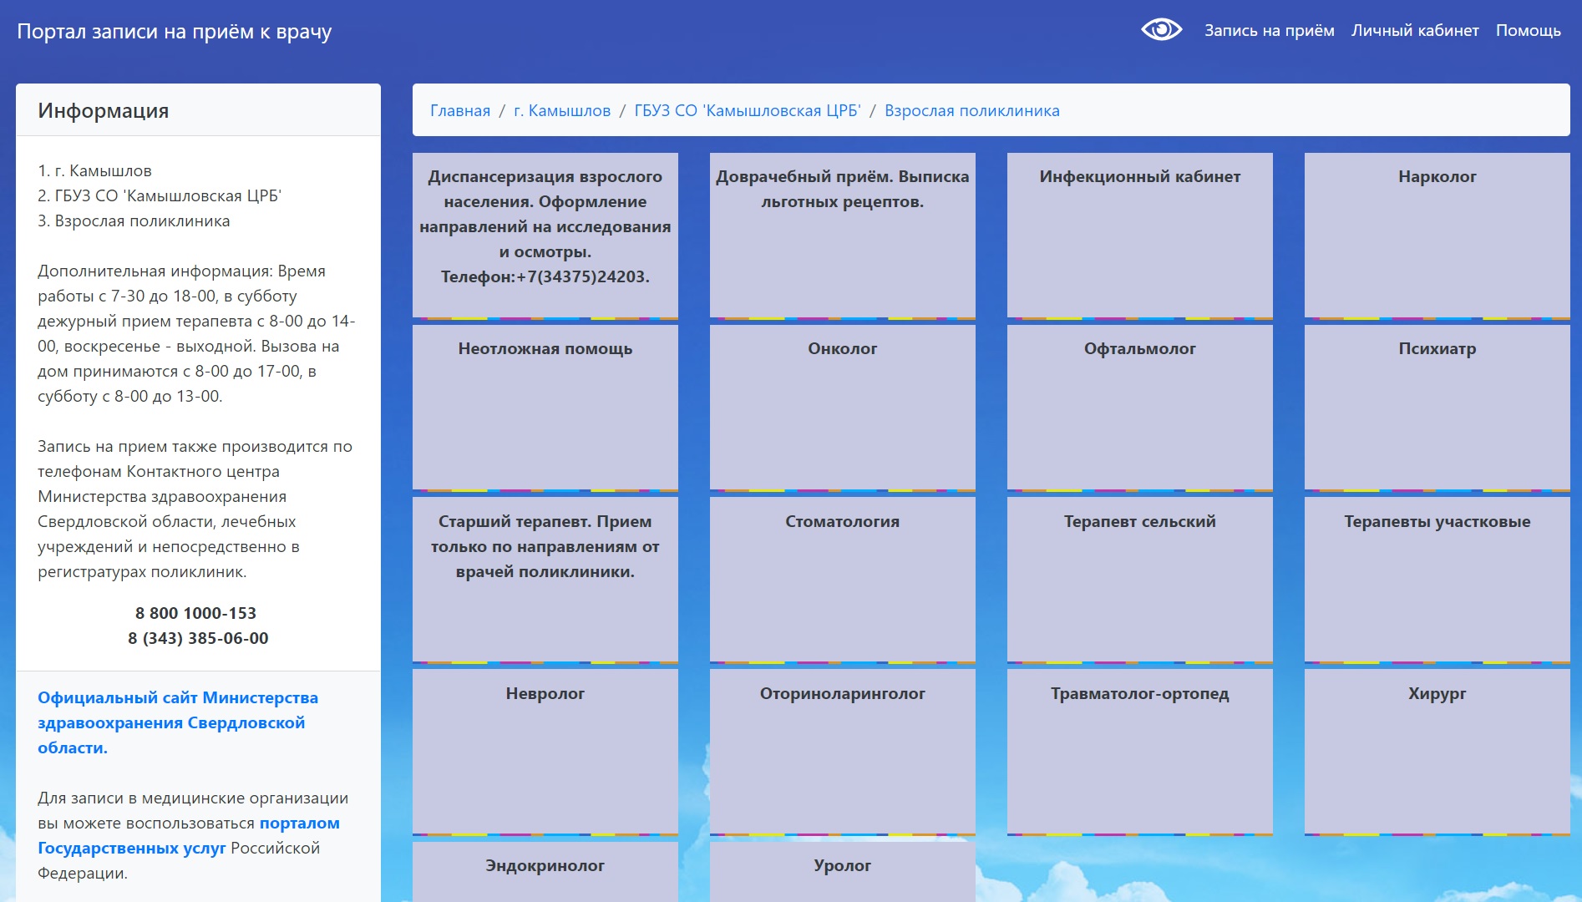Go to ГБУЗ СО 'Камышловская ЦРБ' breadcrumb
This screenshot has width=1582, height=902.
click(747, 111)
